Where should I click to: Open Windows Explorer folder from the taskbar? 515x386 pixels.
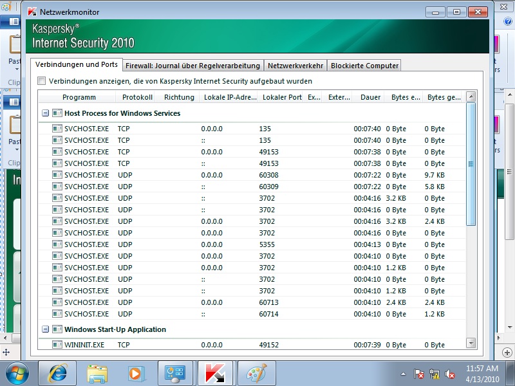(x=97, y=374)
